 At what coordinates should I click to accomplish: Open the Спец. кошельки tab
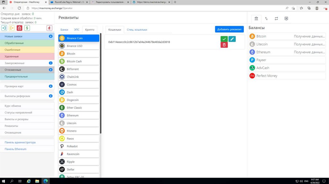[137, 30]
